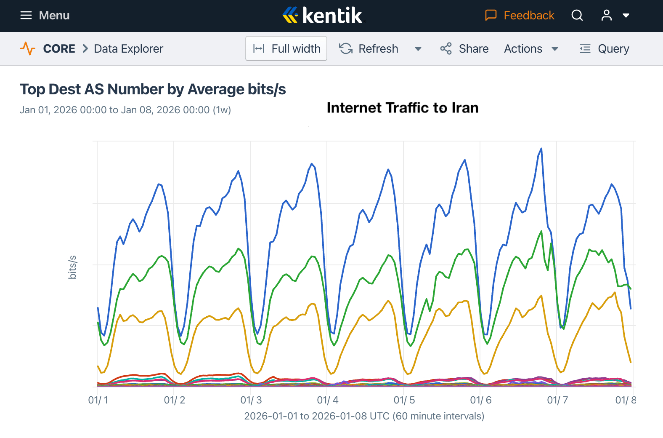Go to CORE in the breadcrumb
Screen dimensions: 663x438
59,49
